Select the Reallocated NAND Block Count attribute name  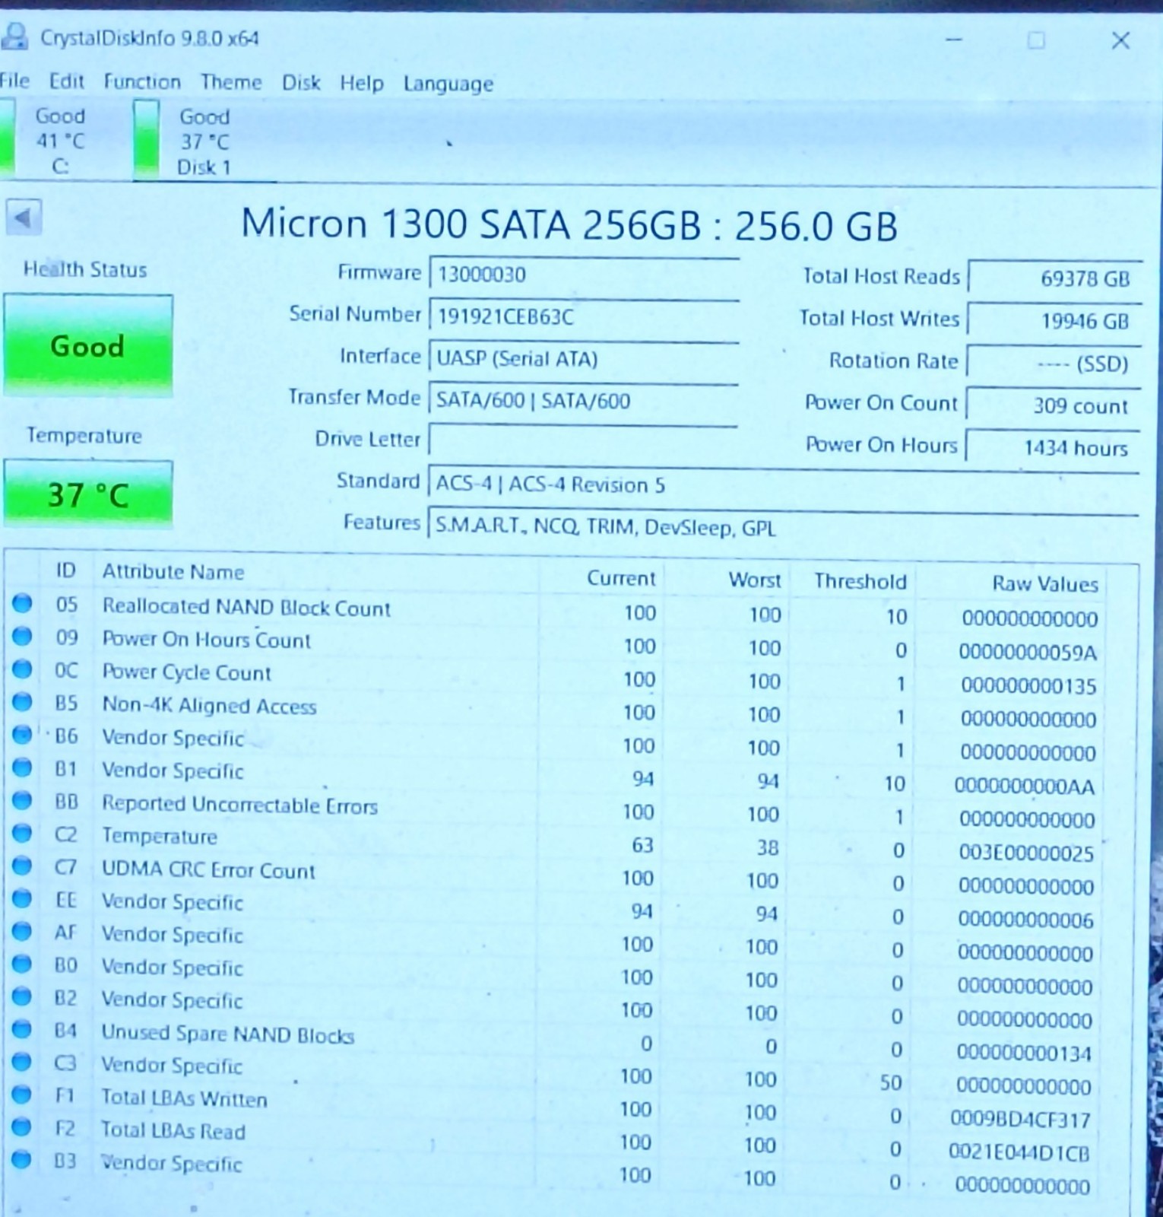[x=246, y=607]
